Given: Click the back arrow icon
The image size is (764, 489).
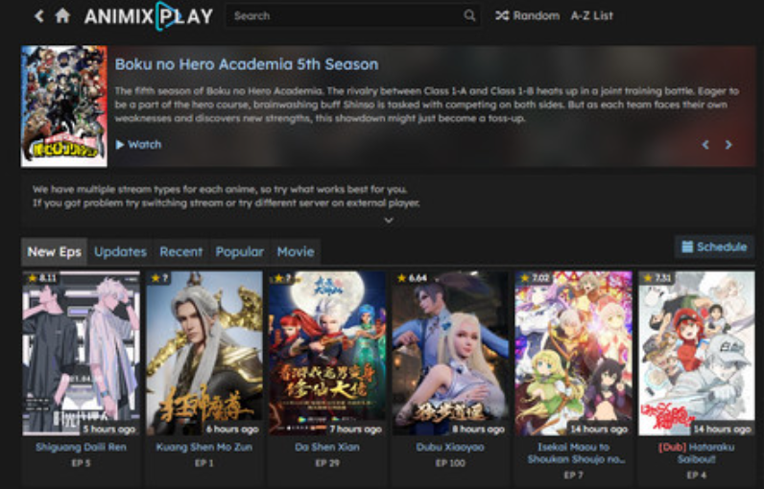Looking at the screenshot, I should coord(39,16).
